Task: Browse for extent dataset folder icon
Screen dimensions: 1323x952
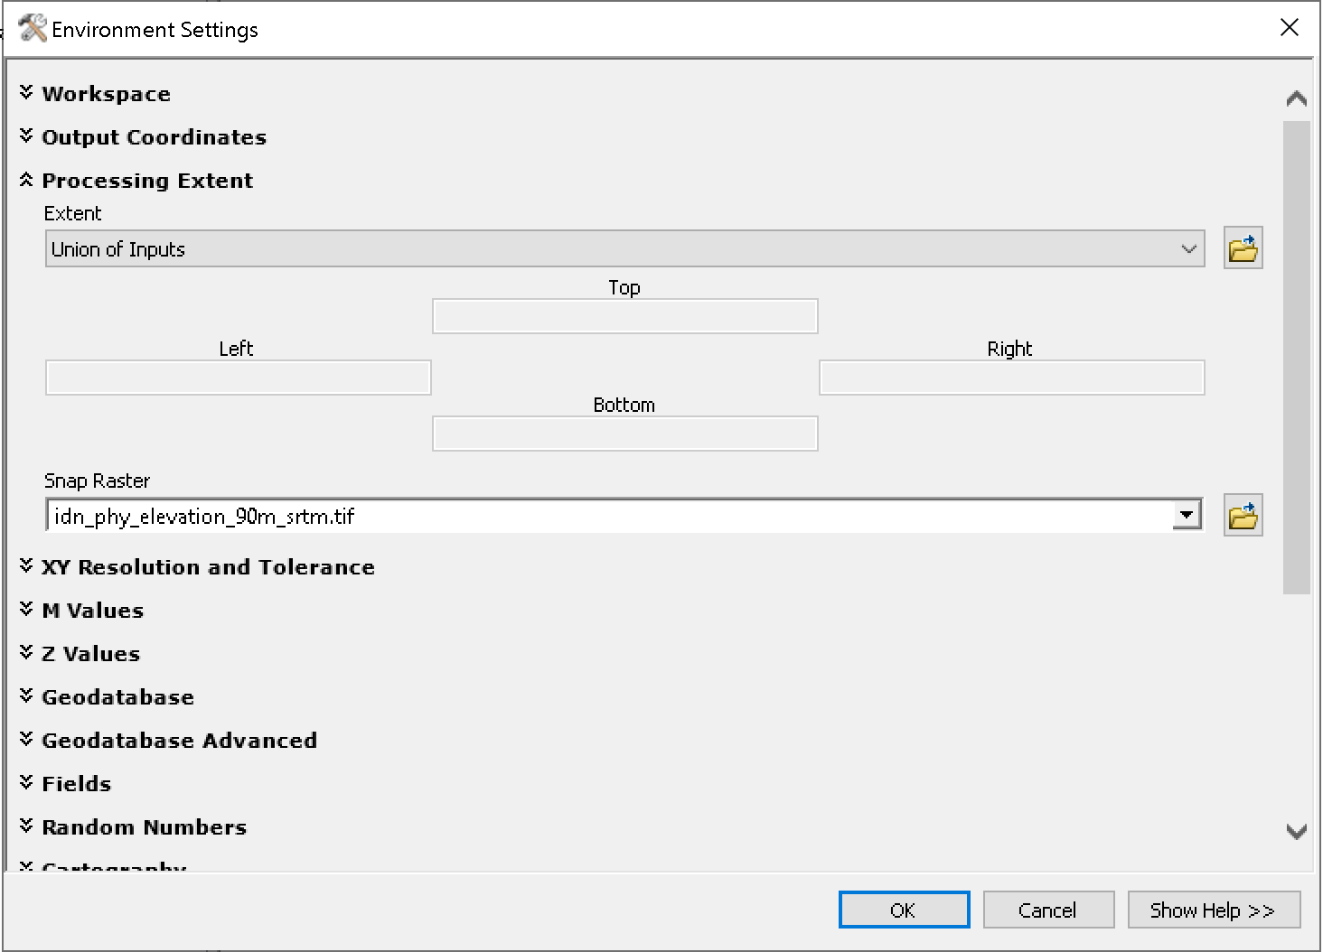Action: [1243, 248]
